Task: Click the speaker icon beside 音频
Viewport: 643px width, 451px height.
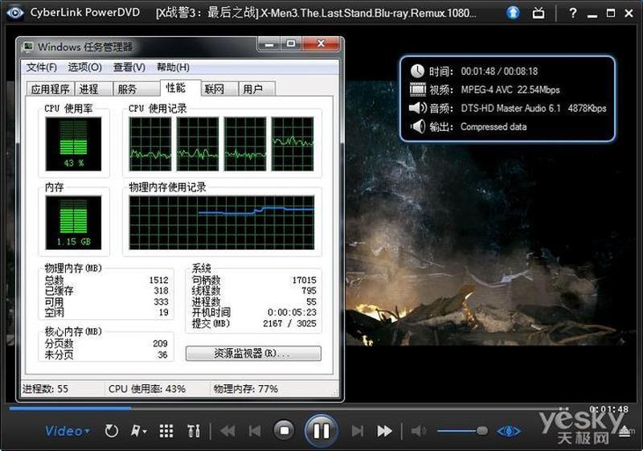Action: click(418, 108)
